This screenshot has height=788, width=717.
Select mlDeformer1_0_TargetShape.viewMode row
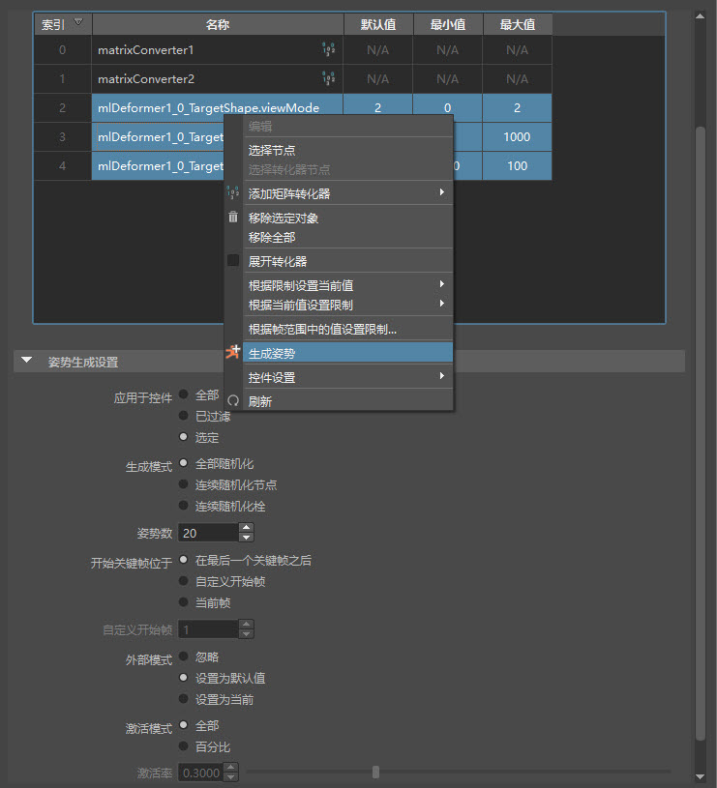pyautogui.click(x=321, y=107)
